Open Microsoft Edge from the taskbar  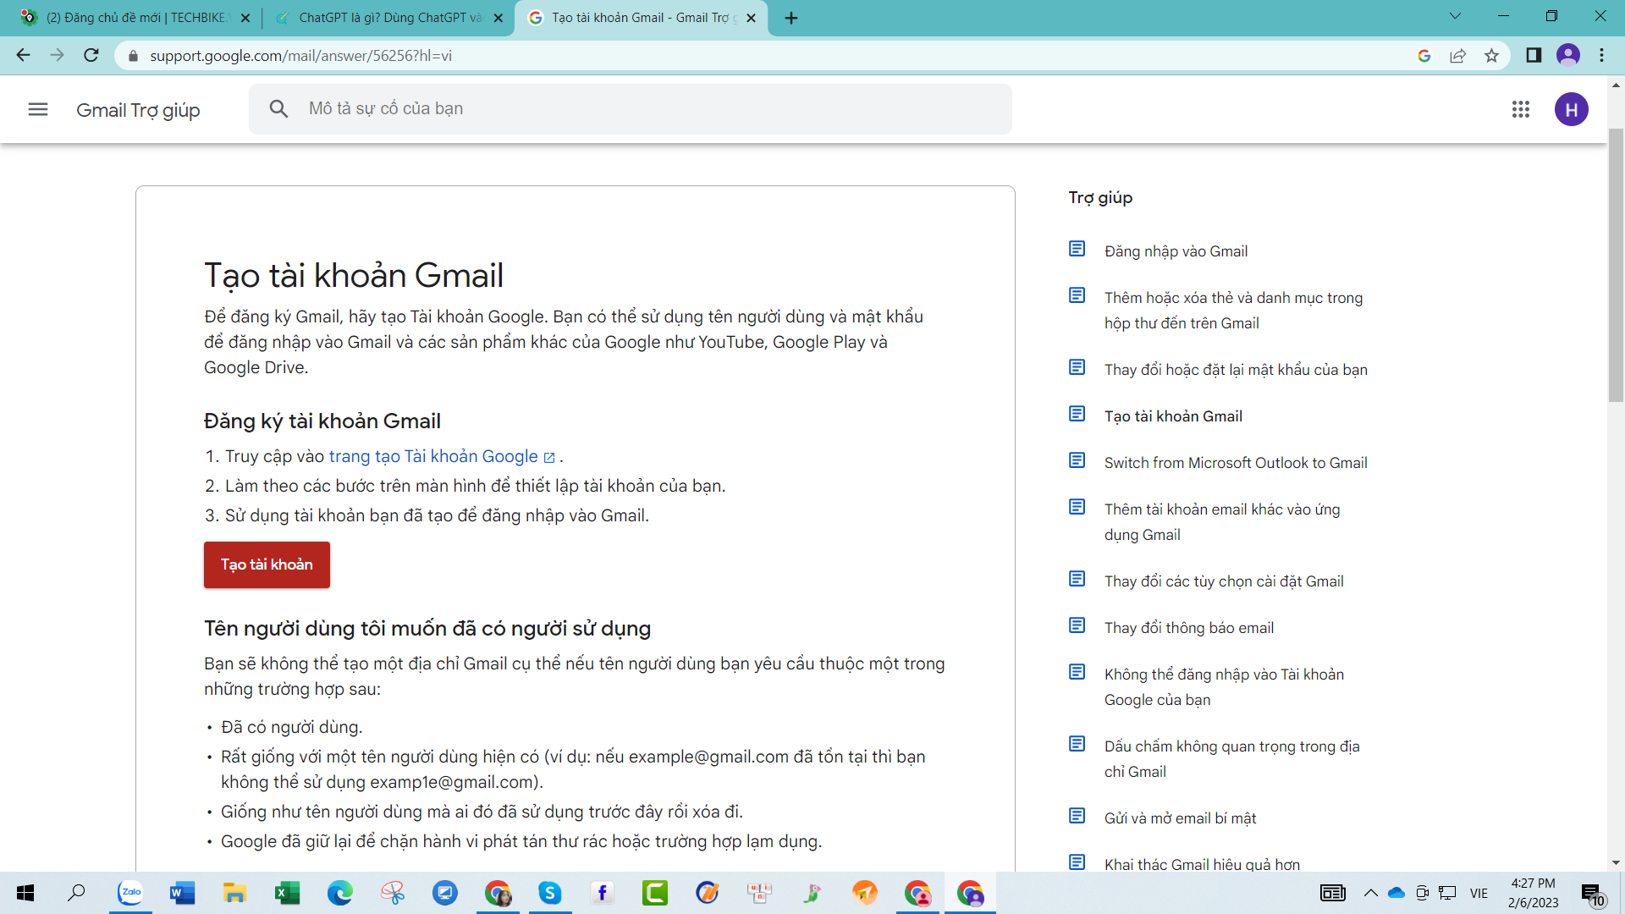[x=339, y=893]
